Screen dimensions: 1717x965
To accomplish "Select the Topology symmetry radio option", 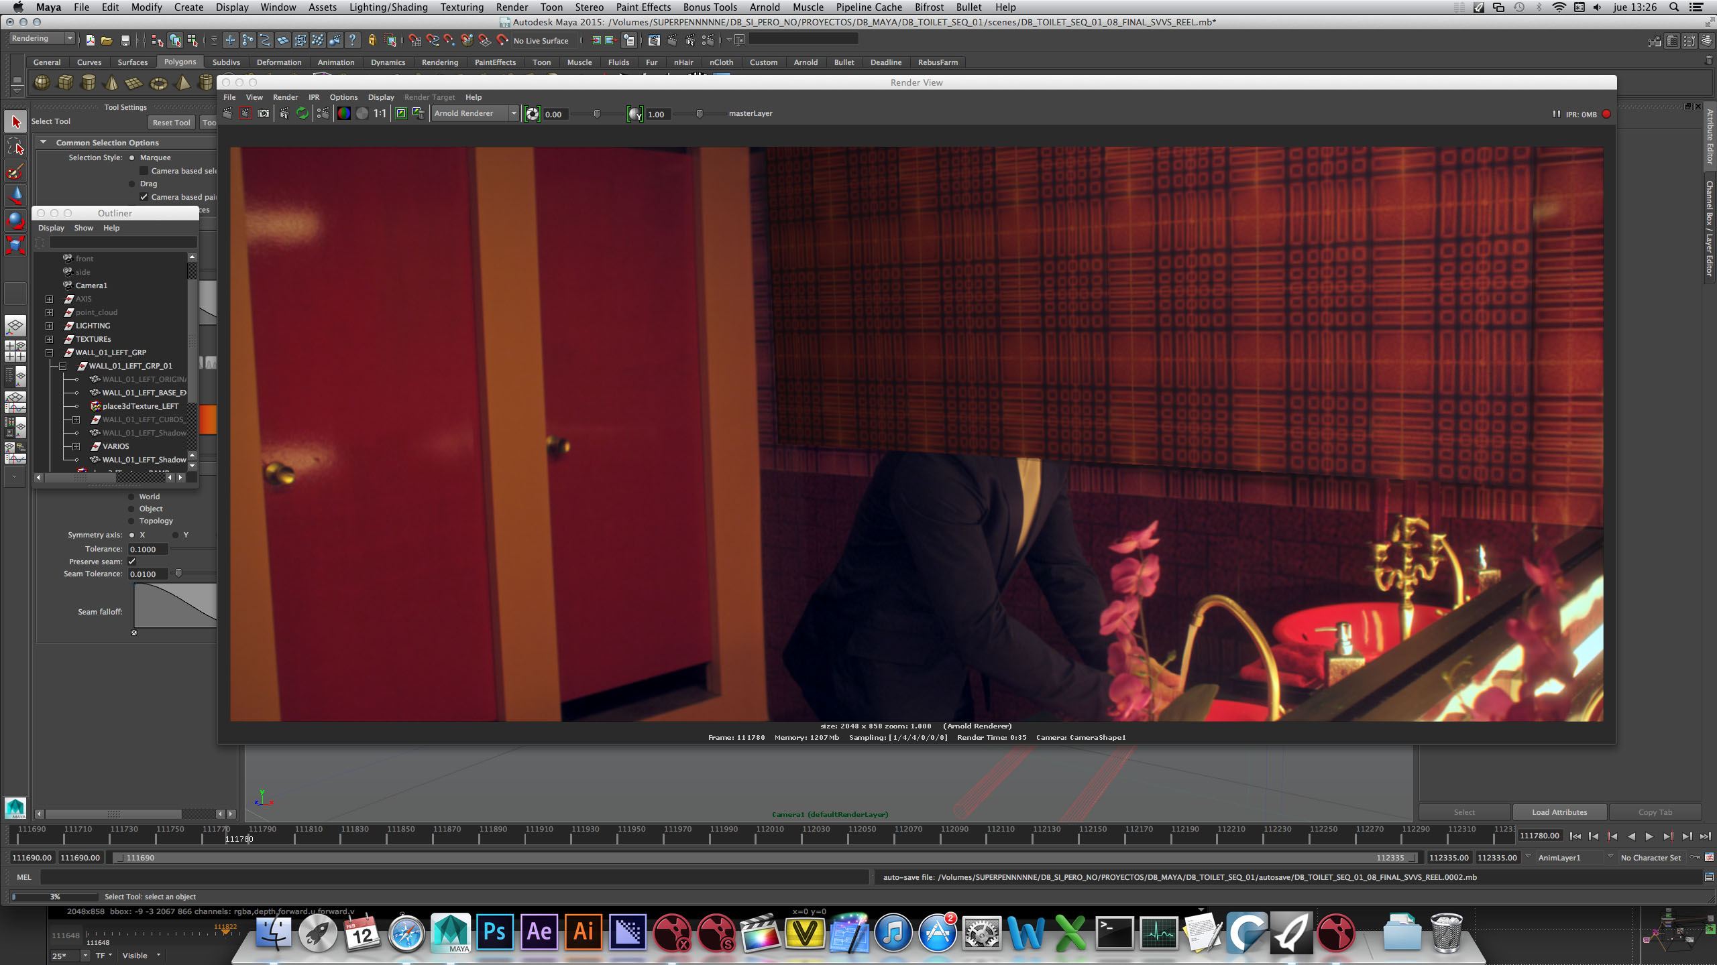I will click(131, 521).
